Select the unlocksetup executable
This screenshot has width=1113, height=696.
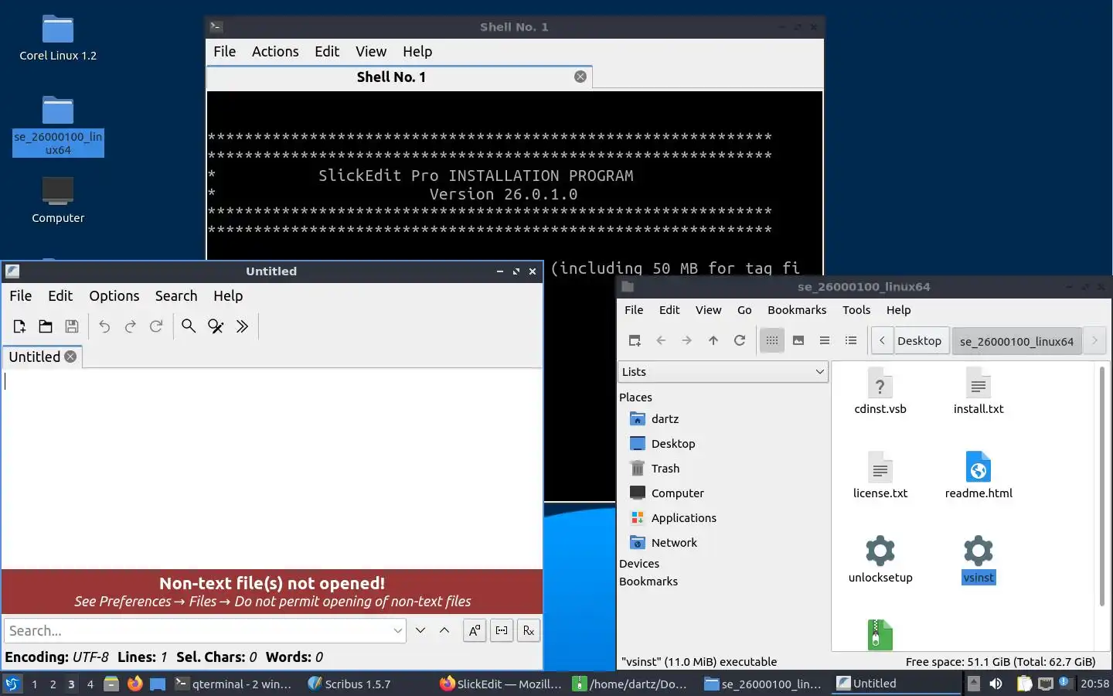pos(880,560)
